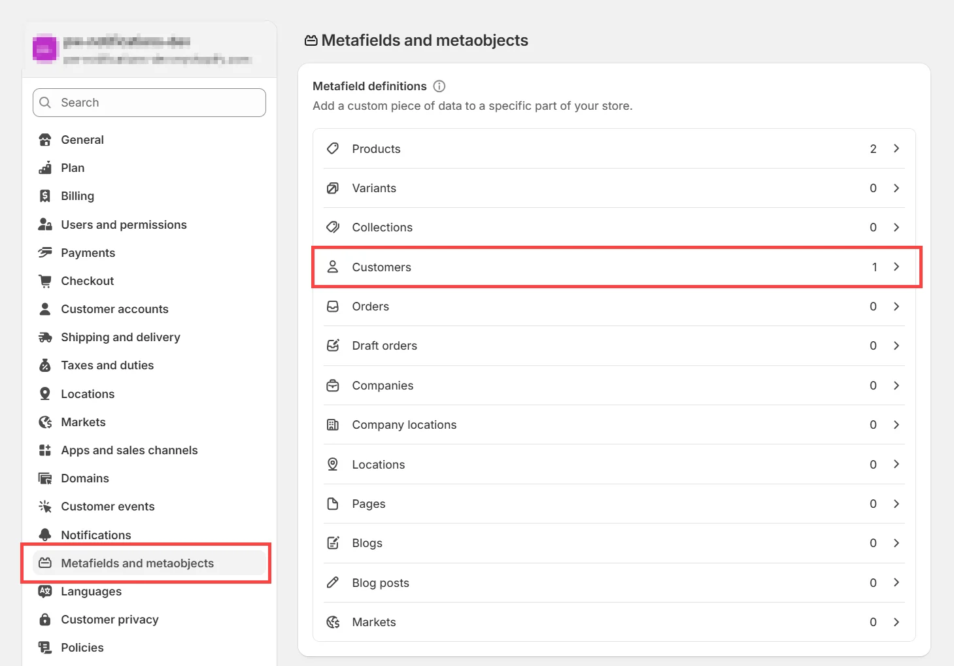Go to Users and permissions
Screen dimensions: 954x666
[x=124, y=225]
